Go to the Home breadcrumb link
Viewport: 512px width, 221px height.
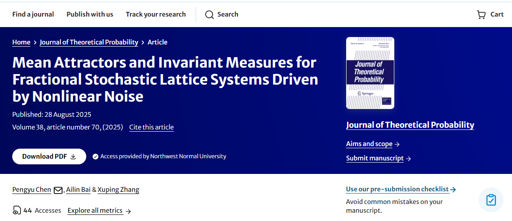[21, 42]
